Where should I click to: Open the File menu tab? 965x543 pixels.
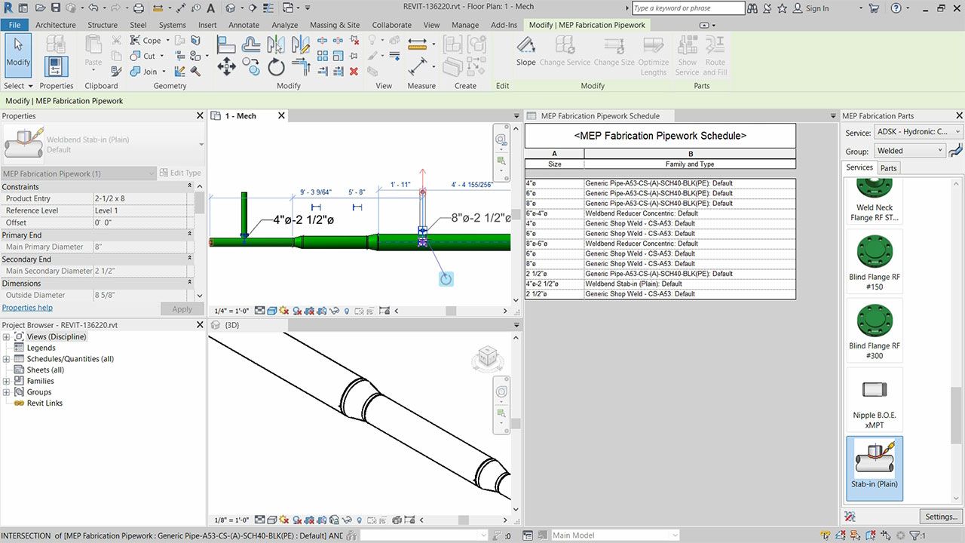(14, 25)
